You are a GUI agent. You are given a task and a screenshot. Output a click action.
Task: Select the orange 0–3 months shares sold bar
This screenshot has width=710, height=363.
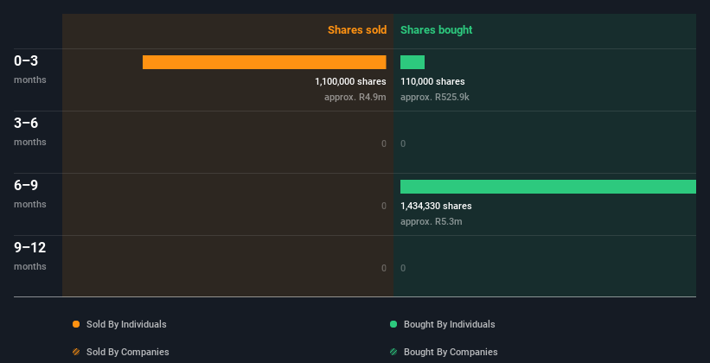point(265,62)
